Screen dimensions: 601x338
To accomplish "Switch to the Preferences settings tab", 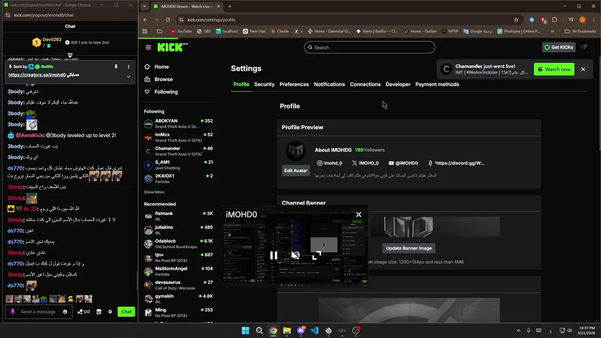I will 294,84.
